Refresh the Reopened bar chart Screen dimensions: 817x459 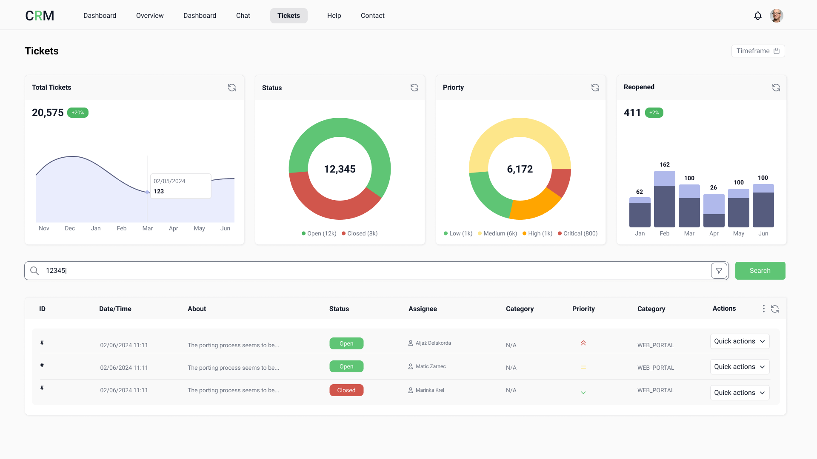tap(776, 88)
